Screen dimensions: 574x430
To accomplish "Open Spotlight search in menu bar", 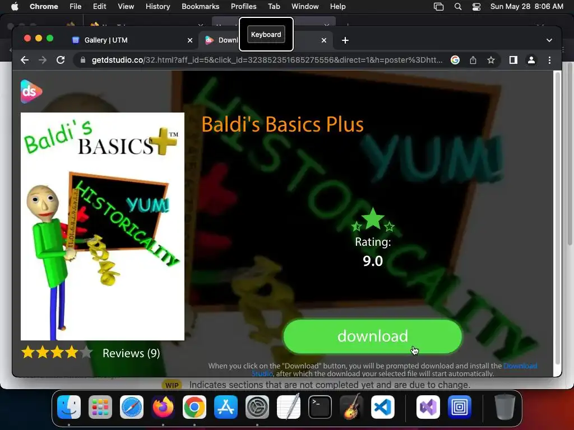I will click(457, 7).
